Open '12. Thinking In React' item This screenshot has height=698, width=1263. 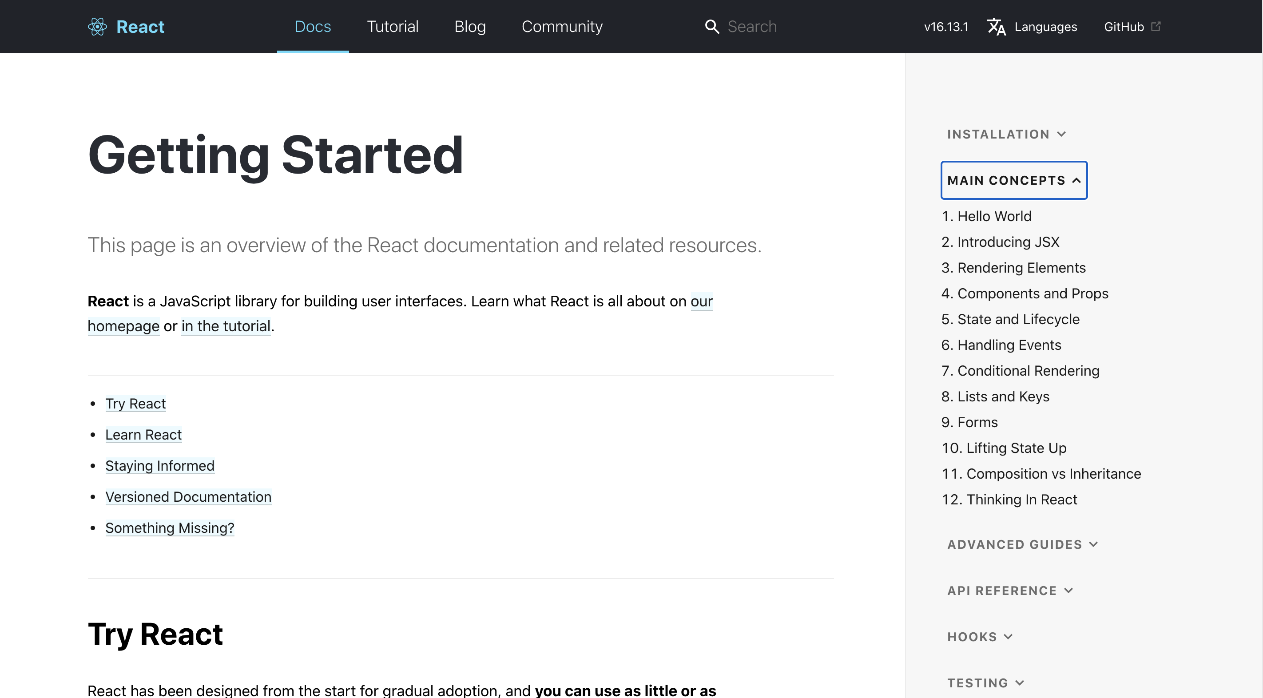pos(1009,499)
